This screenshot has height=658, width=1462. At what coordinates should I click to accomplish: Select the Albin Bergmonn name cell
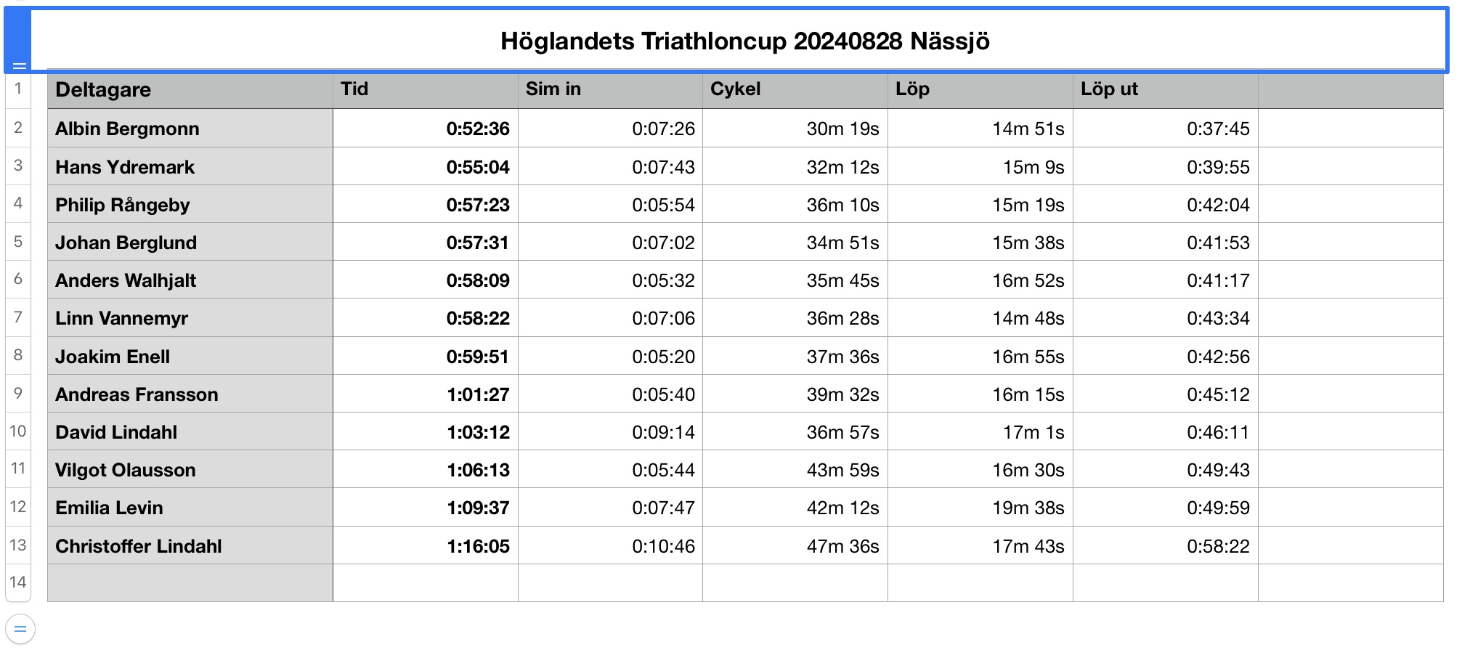pyautogui.click(x=190, y=129)
